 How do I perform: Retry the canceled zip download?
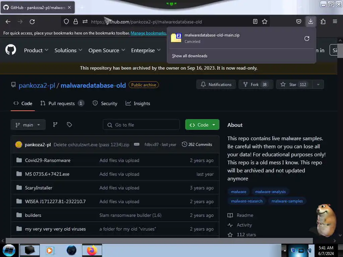point(307,38)
